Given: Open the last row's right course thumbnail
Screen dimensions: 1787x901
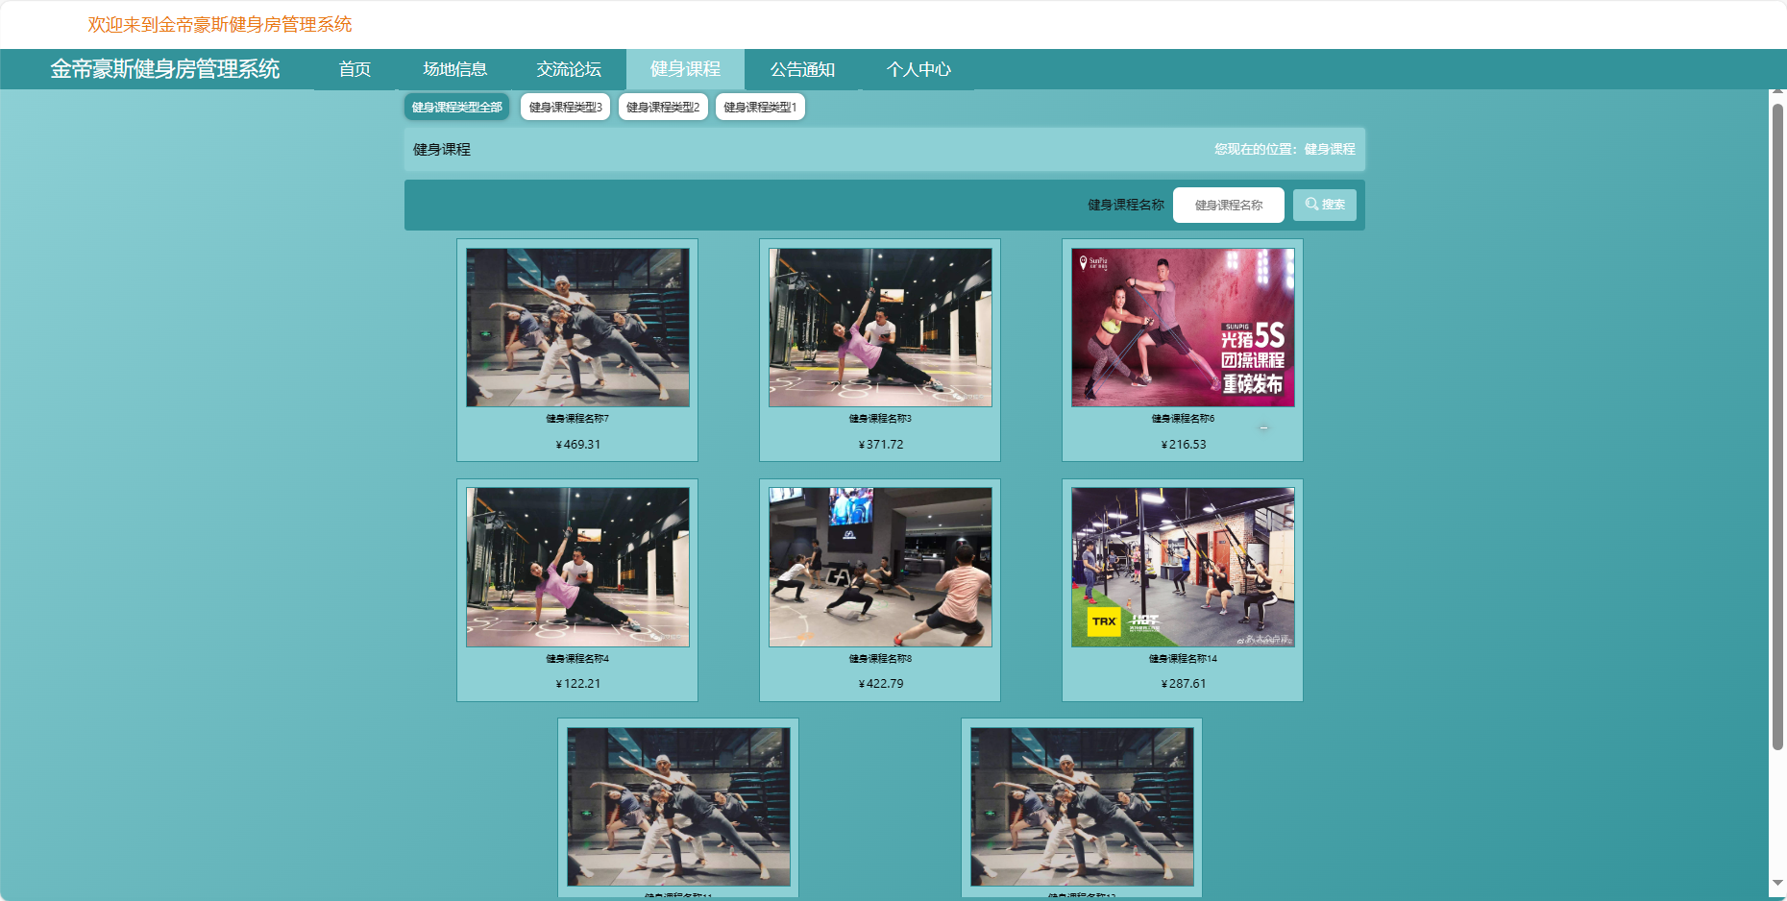Looking at the screenshot, I should click(x=1082, y=806).
